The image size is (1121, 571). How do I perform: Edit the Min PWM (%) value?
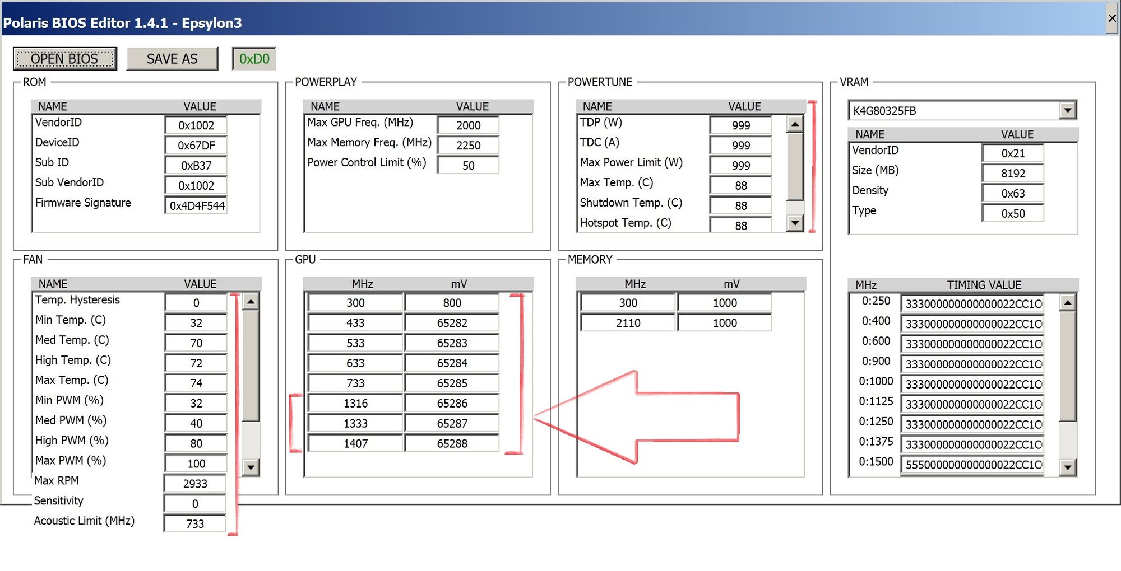click(x=196, y=403)
